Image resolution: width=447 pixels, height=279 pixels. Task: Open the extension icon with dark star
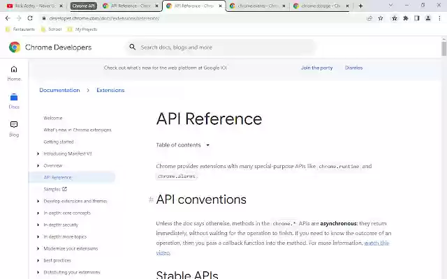[394, 18]
